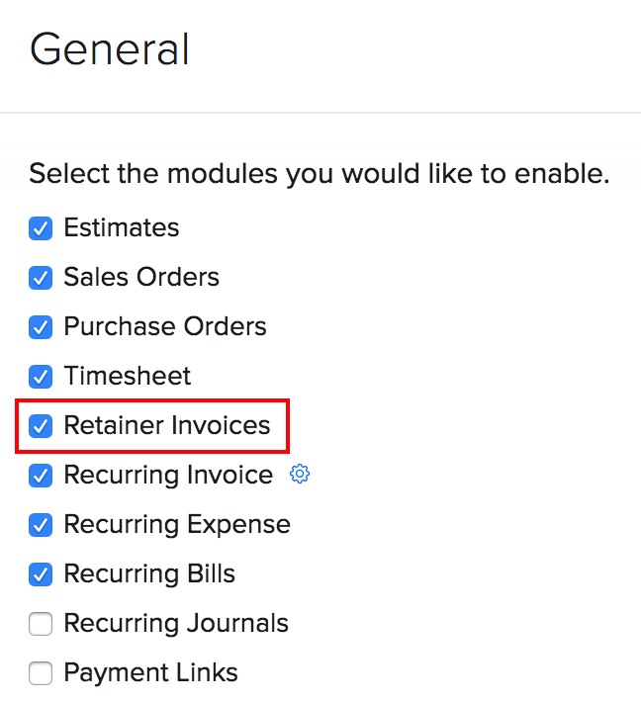The height and width of the screenshot is (703, 641).
Task: Disable the Recurring Bills checkbox
Action: pyautogui.click(x=41, y=574)
